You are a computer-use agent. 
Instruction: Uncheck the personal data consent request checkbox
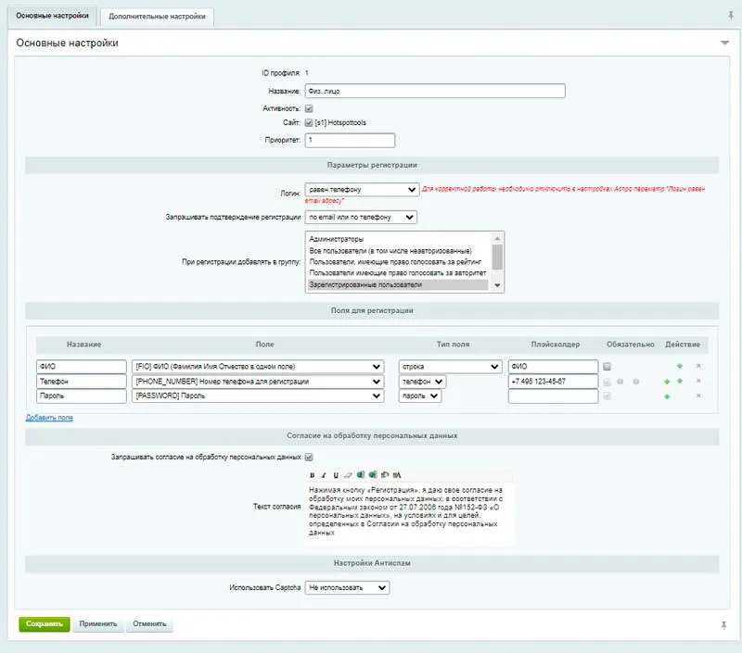309,457
